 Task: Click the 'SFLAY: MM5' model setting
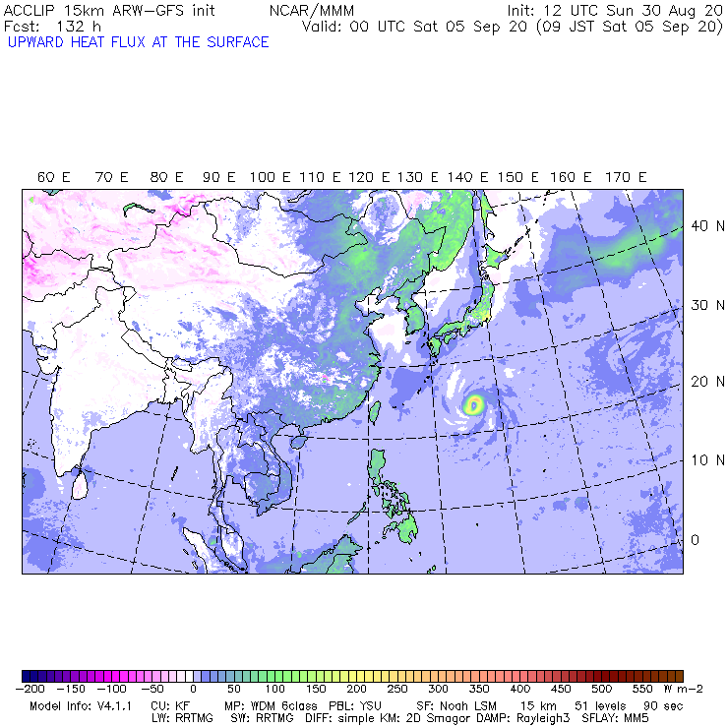point(615,718)
